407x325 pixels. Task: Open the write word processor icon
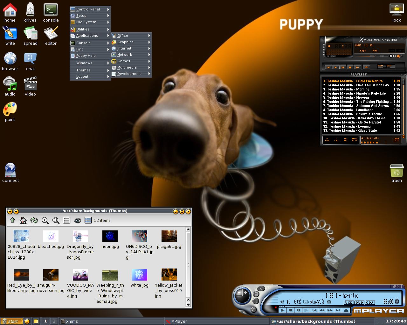point(10,36)
